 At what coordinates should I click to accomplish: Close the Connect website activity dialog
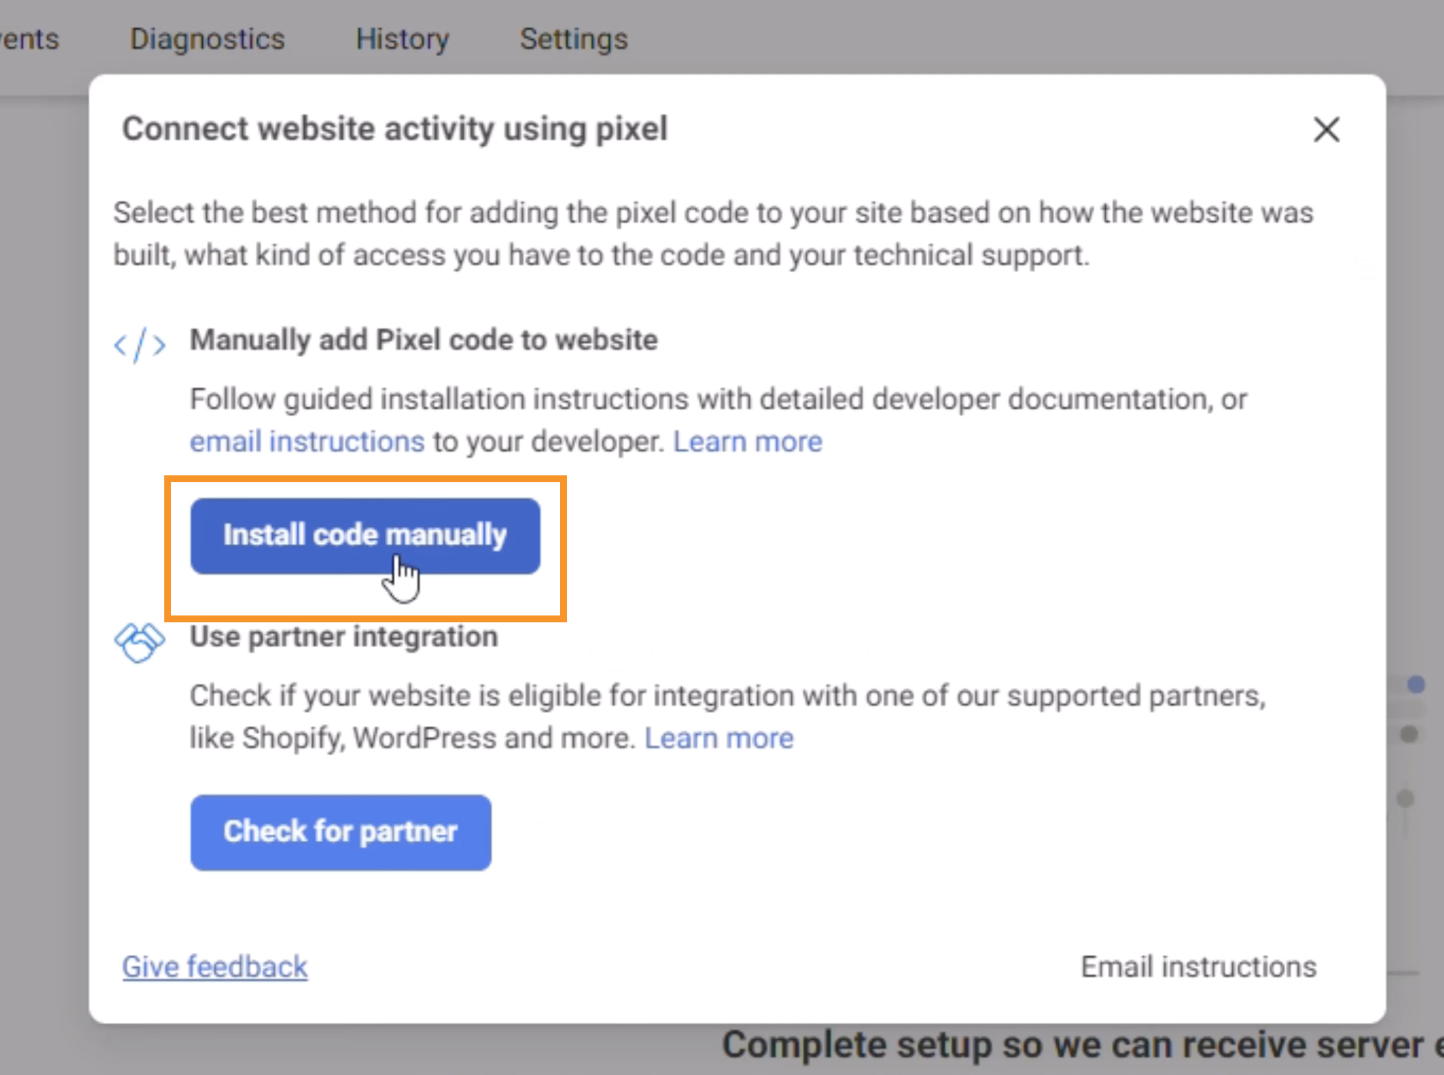(1326, 129)
